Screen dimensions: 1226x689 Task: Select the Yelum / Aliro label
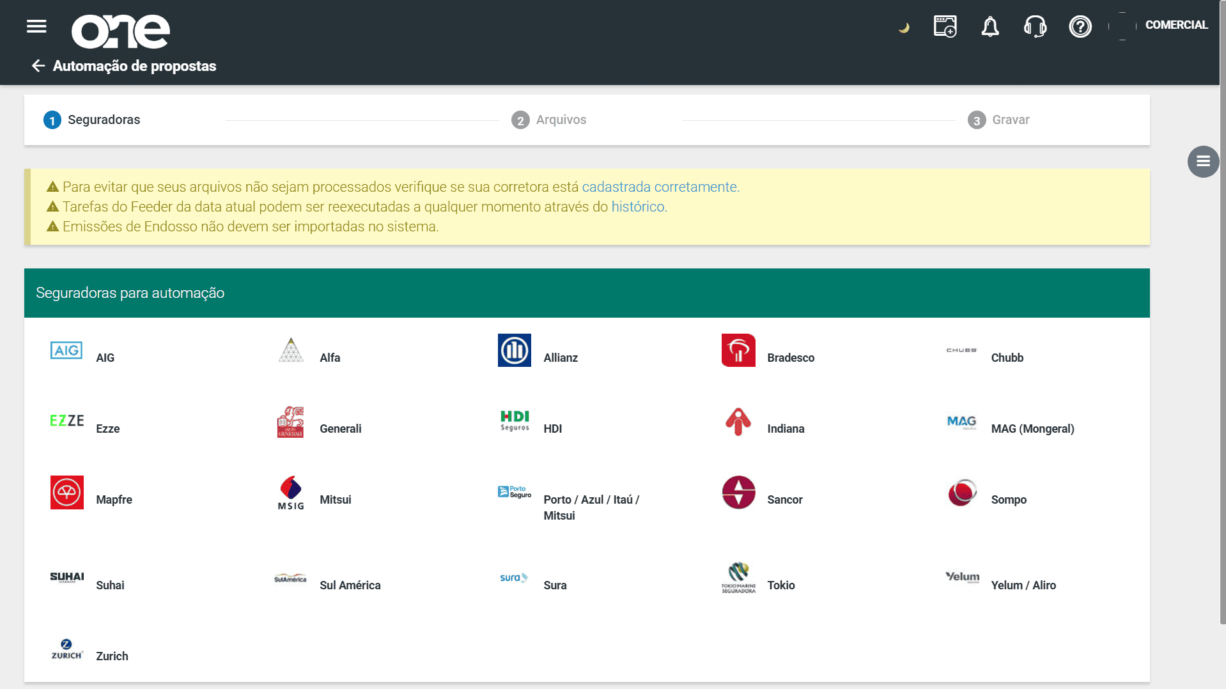click(x=1023, y=585)
